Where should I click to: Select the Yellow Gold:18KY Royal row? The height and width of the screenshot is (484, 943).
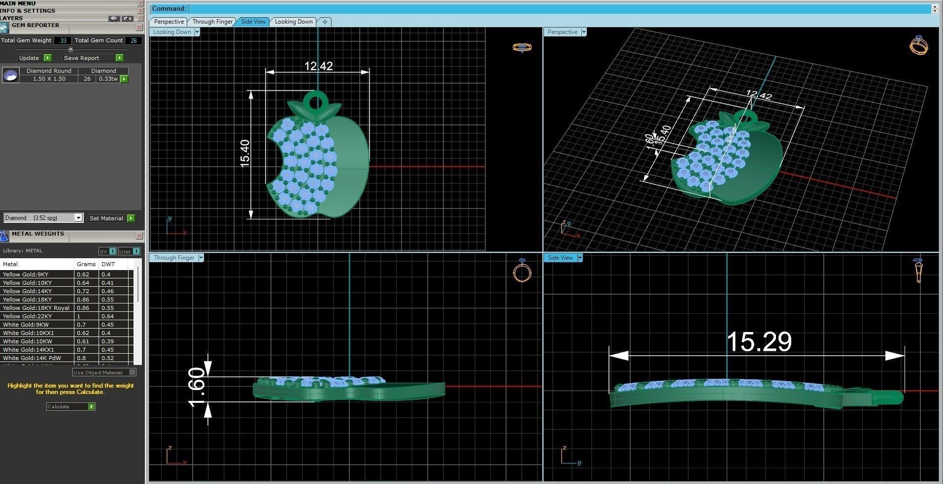coord(67,308)
